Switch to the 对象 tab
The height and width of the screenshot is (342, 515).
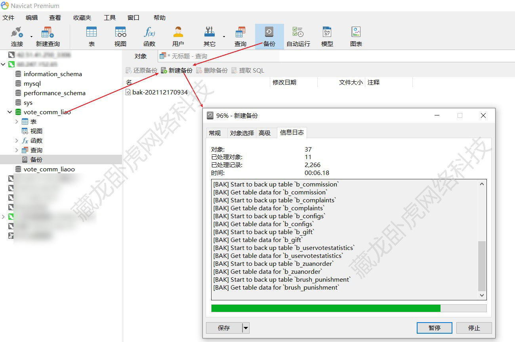[x=141, y=56]
